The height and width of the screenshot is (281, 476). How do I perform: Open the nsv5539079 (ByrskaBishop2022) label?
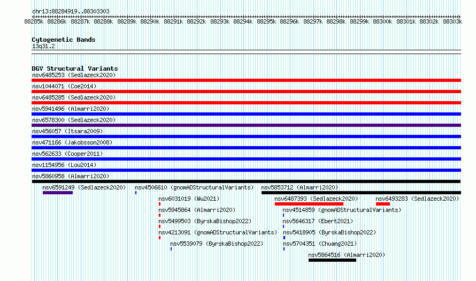click(217, 244)
